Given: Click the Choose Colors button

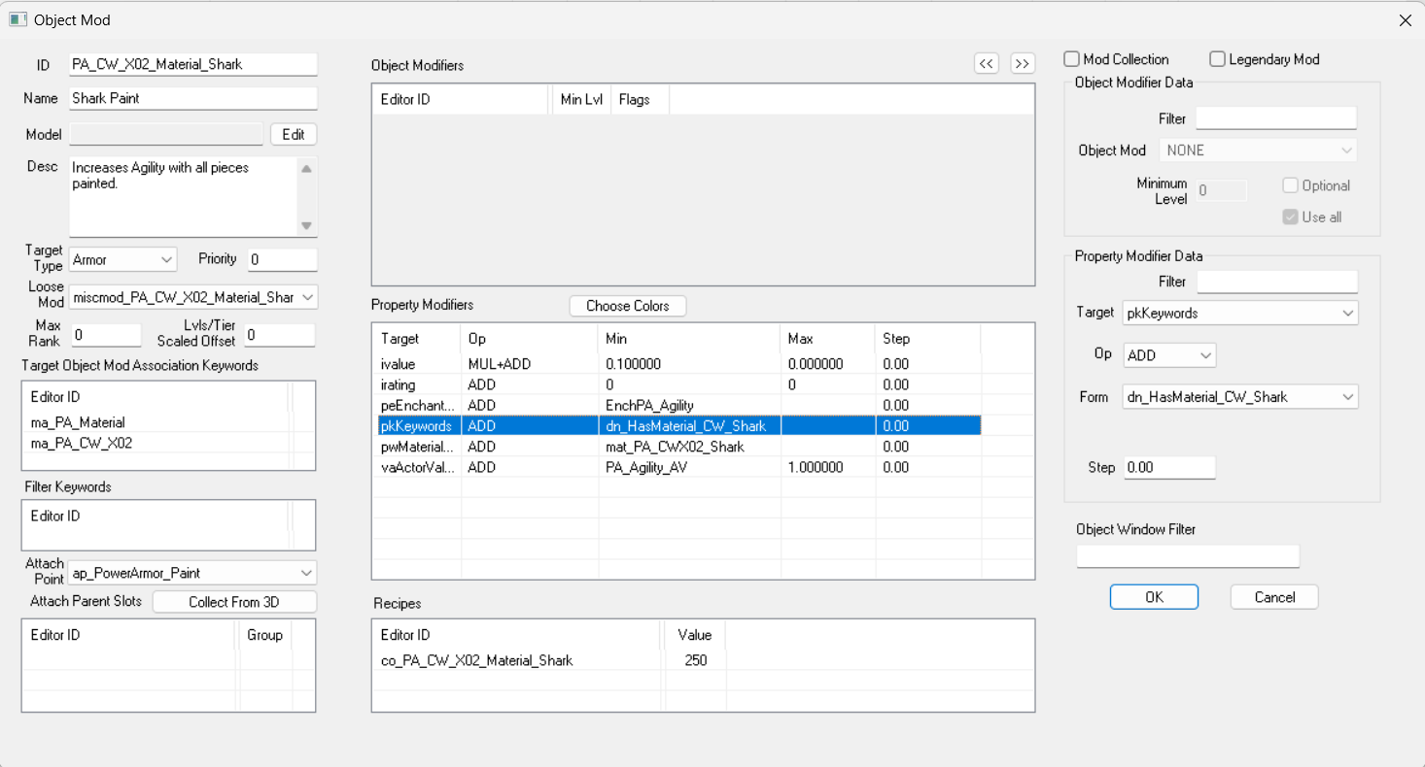Looking at the screenshot, I should (x=627, y=306).
